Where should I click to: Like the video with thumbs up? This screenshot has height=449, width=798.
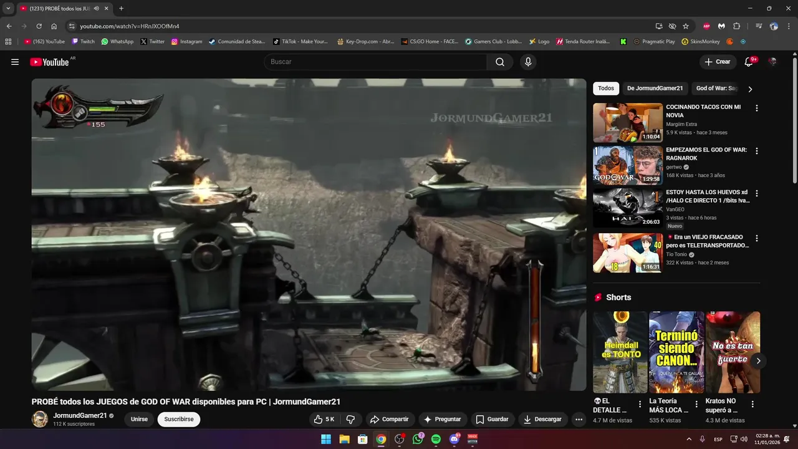tap(324, 419)
